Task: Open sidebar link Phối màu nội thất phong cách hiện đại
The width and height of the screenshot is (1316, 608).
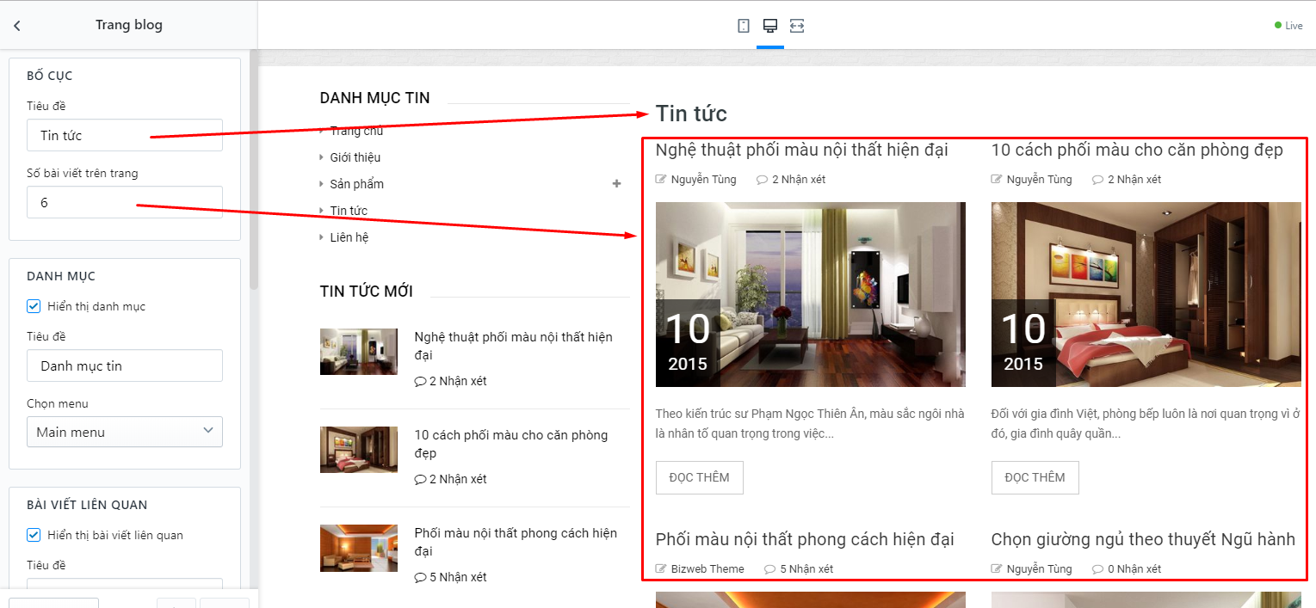Action: (x=516, y=542)
